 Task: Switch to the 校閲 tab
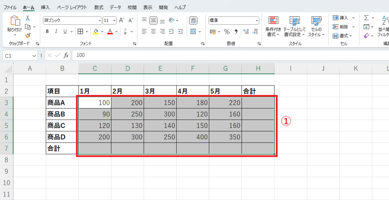pyautogui.click(x=132, y=8)
